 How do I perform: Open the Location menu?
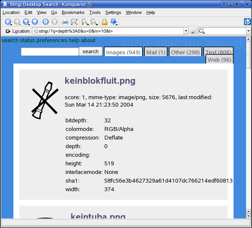[x=11, y=12]
